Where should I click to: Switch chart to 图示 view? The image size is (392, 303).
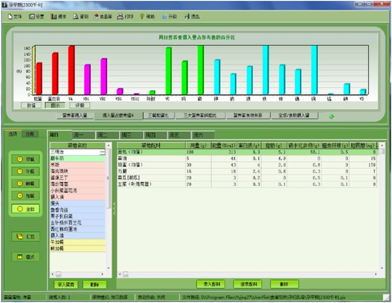pyautogui.click(x=55, y=105)
